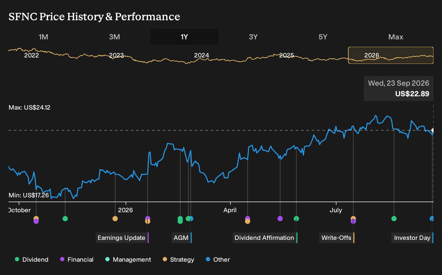This screenshot has height=275, width=442.
Task: Click the purple marker below orange near October
Action: click(x=36, y=221)
